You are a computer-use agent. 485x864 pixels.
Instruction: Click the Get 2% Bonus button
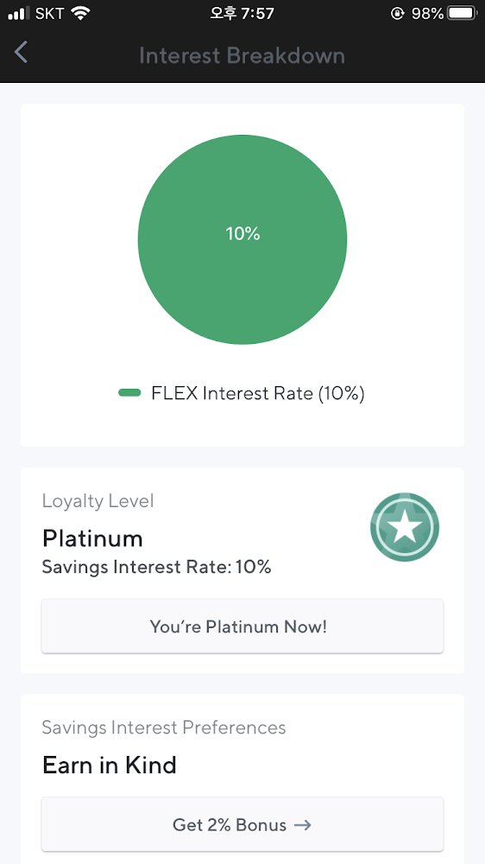coord(243,824)
